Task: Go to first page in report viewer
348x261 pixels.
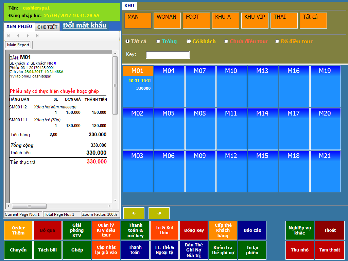Action: 8,36
